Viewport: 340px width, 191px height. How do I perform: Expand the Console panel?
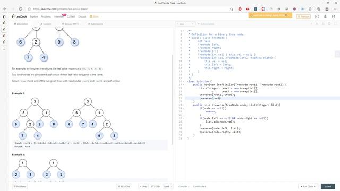(184, 186)
